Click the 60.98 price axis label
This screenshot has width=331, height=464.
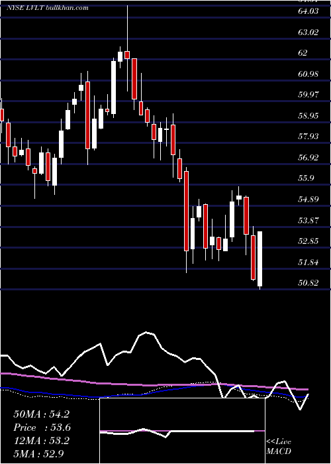pos(308,74)
